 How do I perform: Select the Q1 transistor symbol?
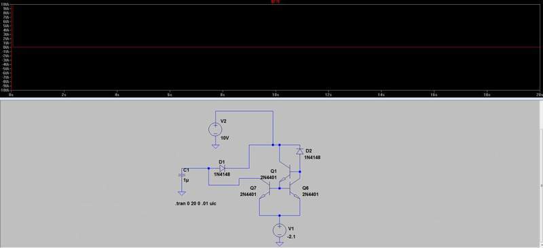286,171
